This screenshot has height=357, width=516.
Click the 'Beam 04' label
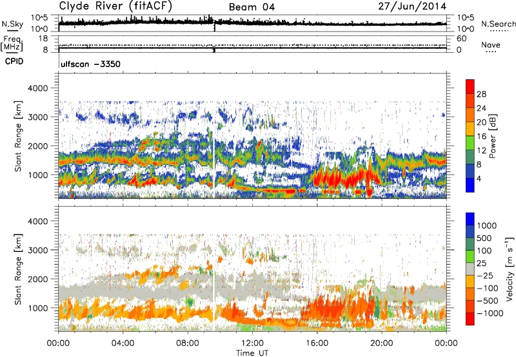pyautogui.click(x=252, y=7)
